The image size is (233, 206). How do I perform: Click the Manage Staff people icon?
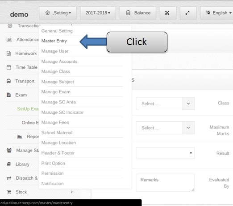[9, 150]
